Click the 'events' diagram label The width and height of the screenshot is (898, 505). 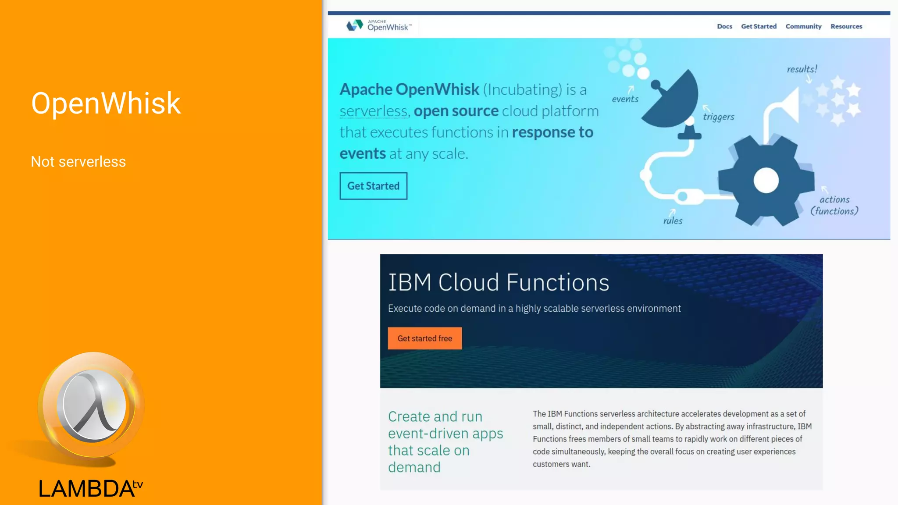[x=625, y=99]
